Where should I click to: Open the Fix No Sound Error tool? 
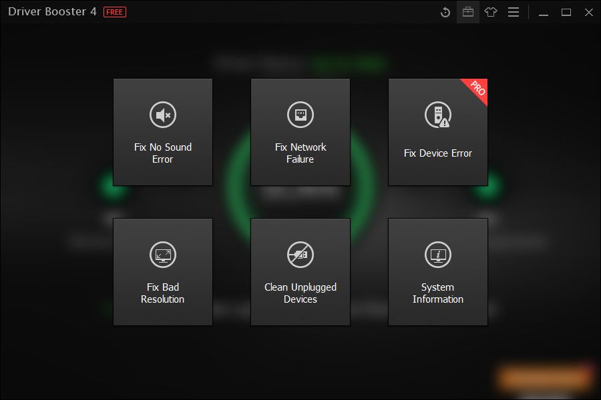(163, 132)
